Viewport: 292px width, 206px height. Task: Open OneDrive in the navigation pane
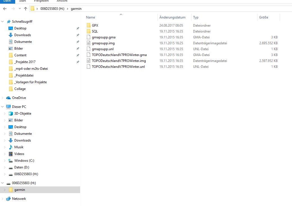pos(19,98)
